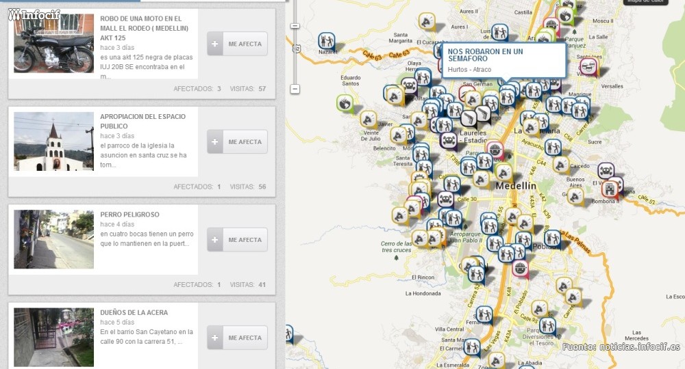Image resolution: width=685 pixels, height=369 pixels.
Task: Click the map zoom slider handle
Action: [x=295, y=26]
